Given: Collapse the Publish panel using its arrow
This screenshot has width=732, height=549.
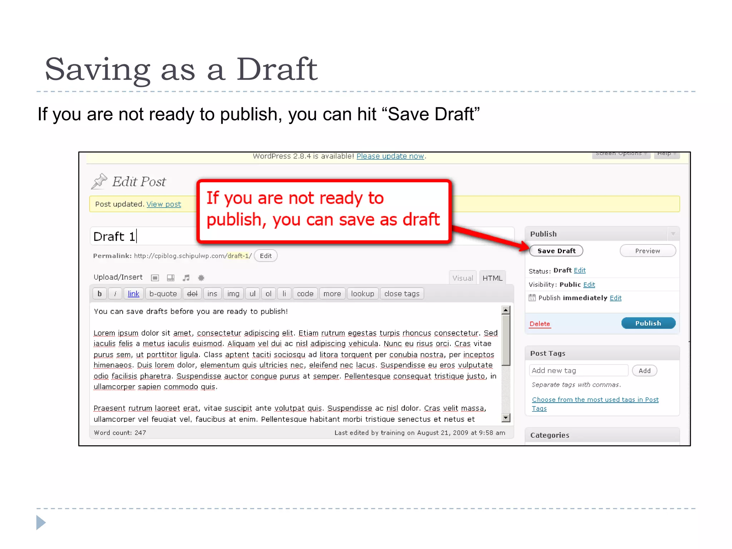Looking at the screenshot, I should [x=673, y=234].
